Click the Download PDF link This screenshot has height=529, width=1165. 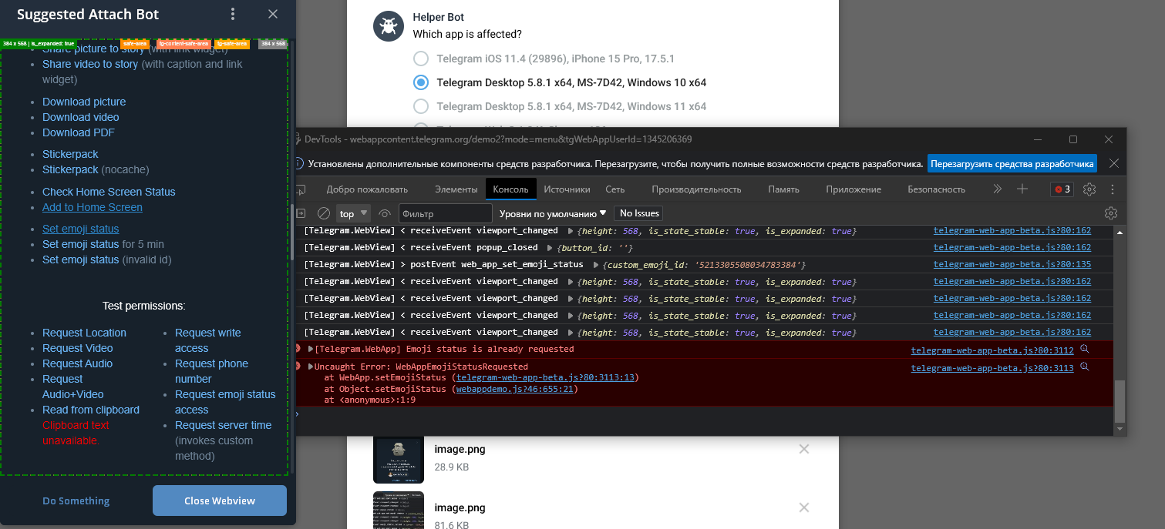(79, 132)
